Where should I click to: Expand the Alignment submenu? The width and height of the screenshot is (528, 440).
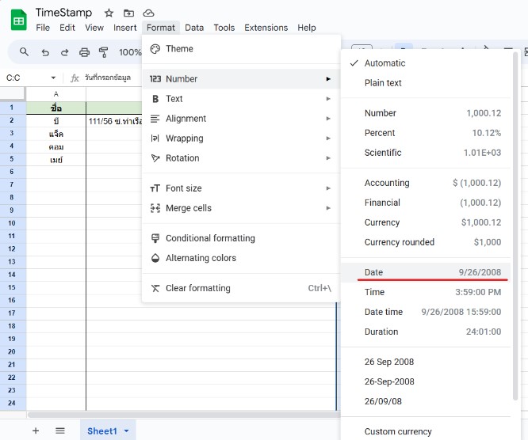click(242, 119)
